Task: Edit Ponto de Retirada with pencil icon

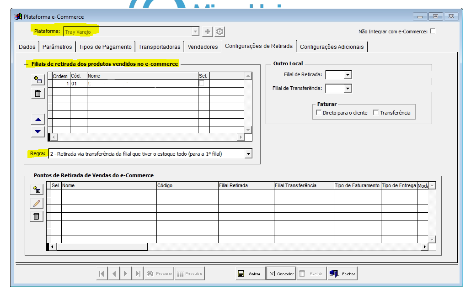Action: (37, 203)
